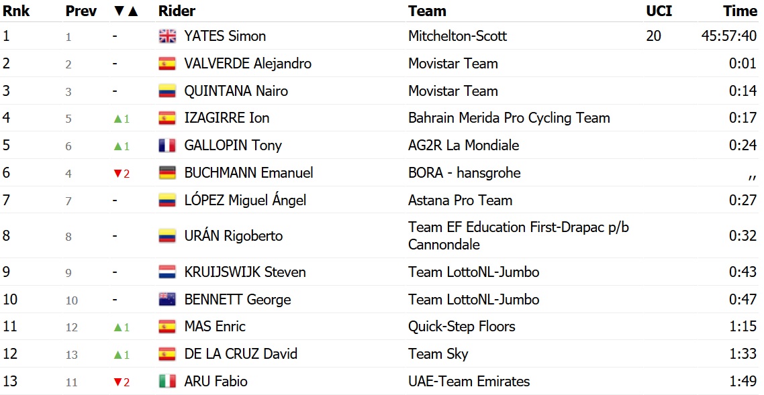Screen dimensions: 764x395
Task: Click the British flag beside Simon Yates
Action: 167,36
